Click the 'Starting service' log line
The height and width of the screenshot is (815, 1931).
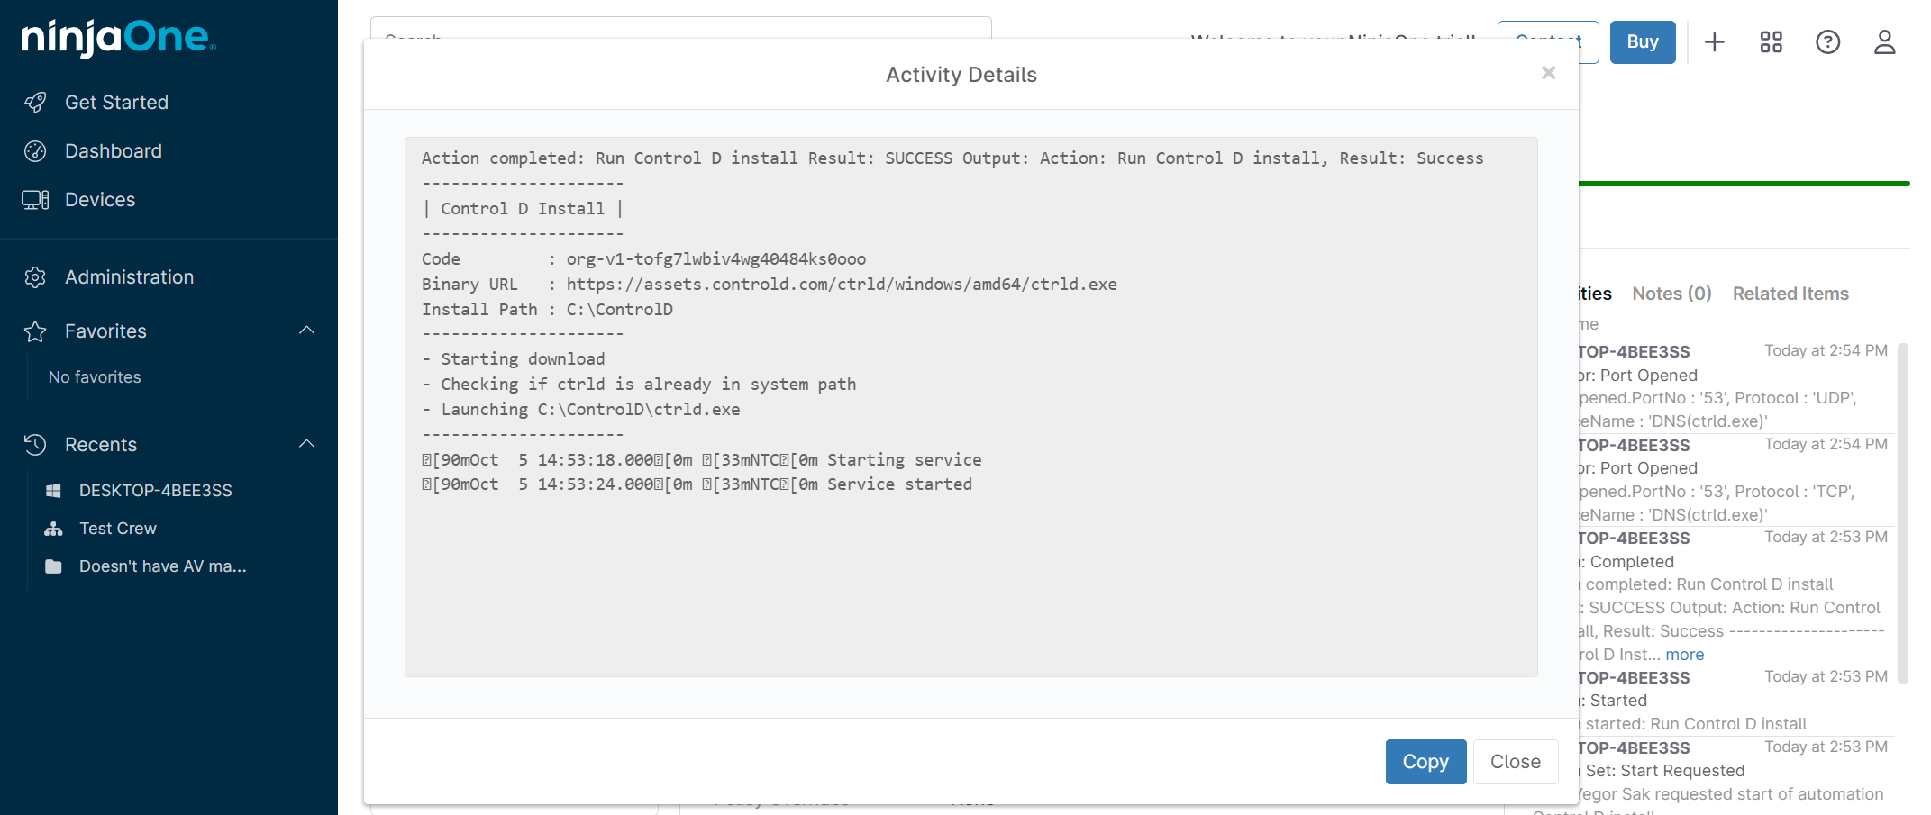tap(702, 460)
